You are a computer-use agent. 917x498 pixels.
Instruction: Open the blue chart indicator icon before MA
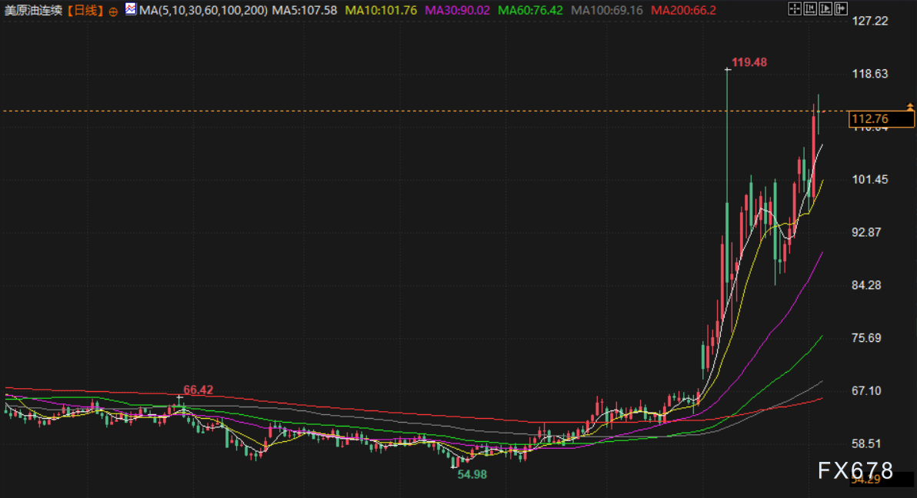coord(130,10)
